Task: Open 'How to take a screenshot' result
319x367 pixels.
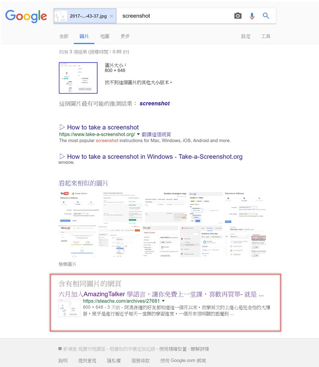Action: click(x=103, y=128)
